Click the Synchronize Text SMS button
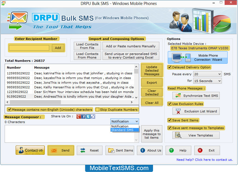Screen dimensions: 238x172 pyautogui.click(x=196, y=96)
